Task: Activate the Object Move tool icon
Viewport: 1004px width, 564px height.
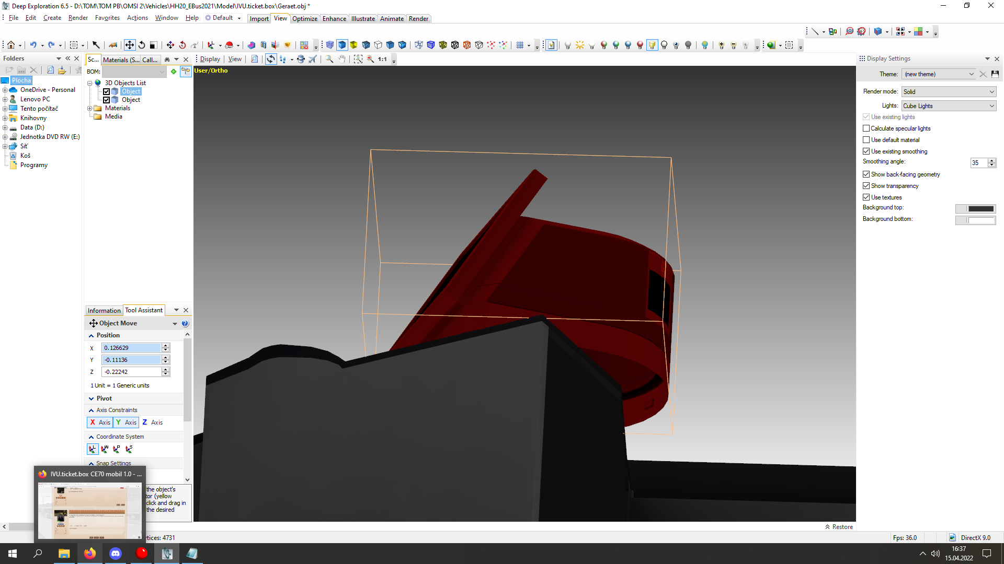Action: pos(129,45)
